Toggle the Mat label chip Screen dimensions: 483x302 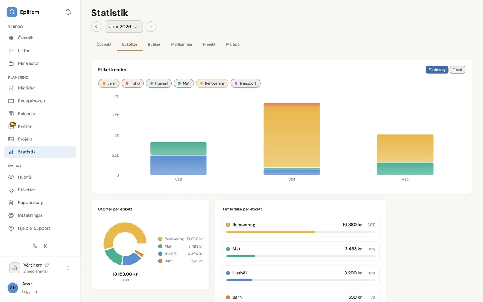click(x=184, y=83)
